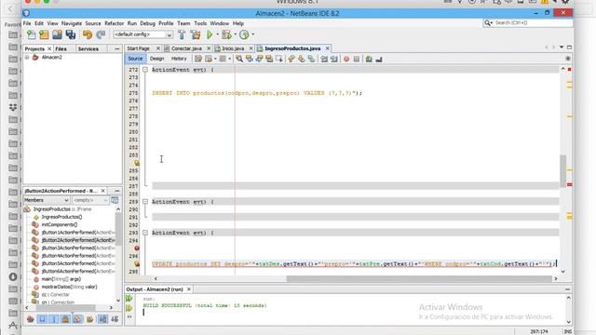This screenshot has height=335, width=596.
Task: Click the Comment editor toolbar icon
Action: pyautogui.click(x=369, y=59)
